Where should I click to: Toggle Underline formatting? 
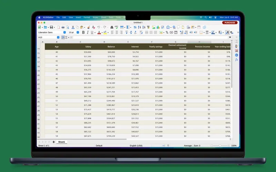[92, 32]
